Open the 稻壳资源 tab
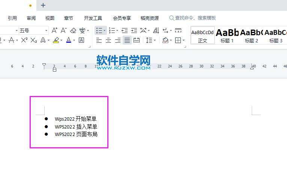 point(150,18)
